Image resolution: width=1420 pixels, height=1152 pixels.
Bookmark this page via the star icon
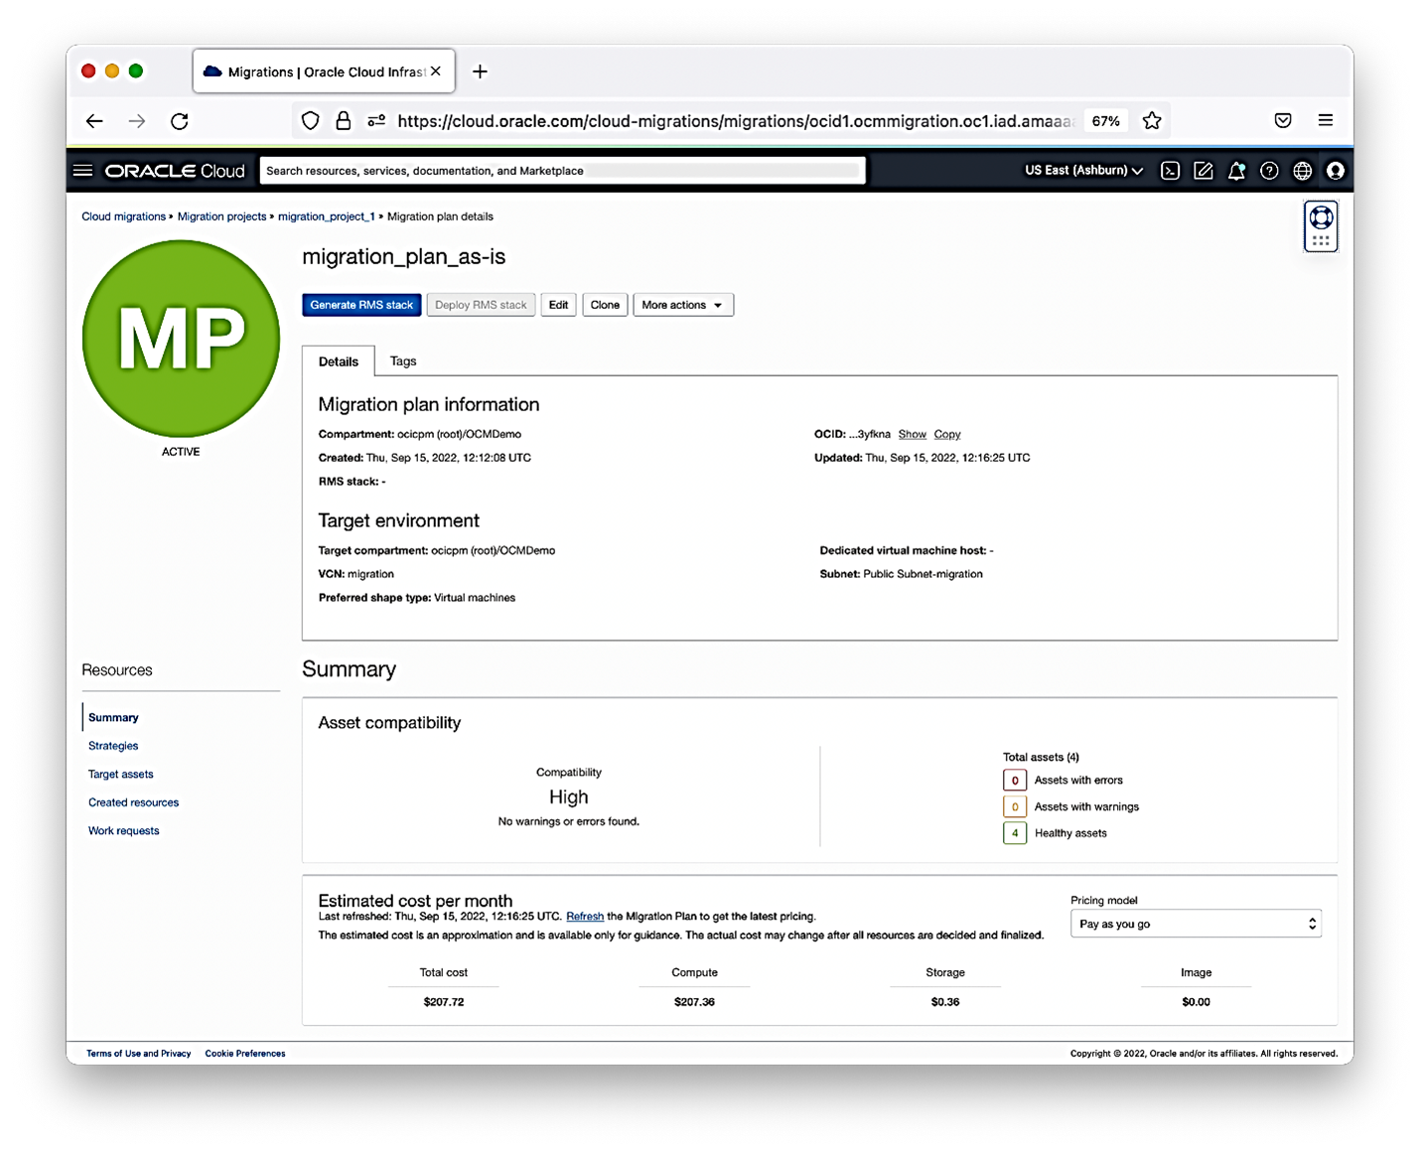click(x=1151, y=120)
